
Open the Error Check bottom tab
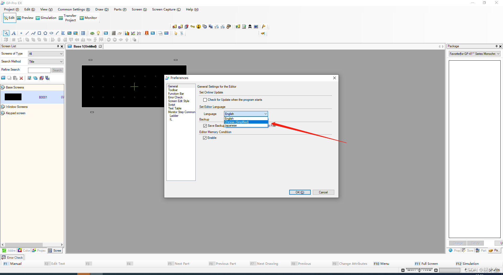click(x=12, y=258)
